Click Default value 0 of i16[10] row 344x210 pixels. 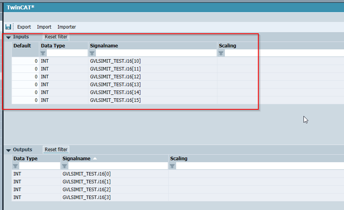(x=26, y=61)
